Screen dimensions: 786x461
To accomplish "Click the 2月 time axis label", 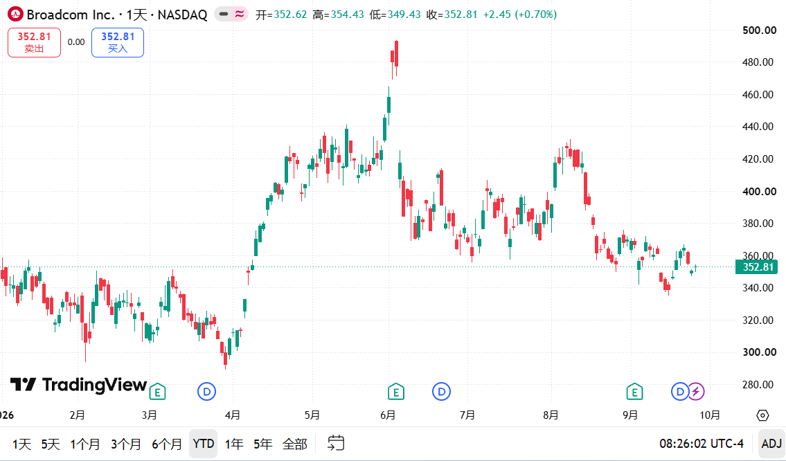I will click(77, 415).
